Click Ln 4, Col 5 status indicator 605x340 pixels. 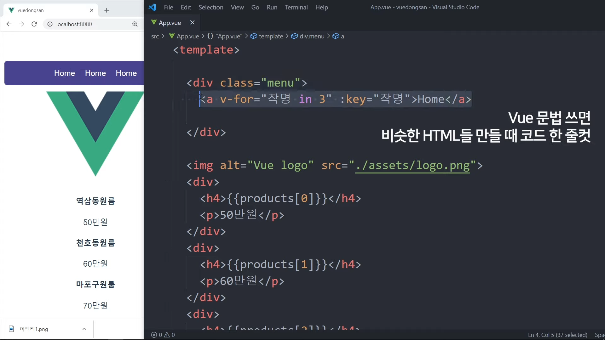pos(557,335)
